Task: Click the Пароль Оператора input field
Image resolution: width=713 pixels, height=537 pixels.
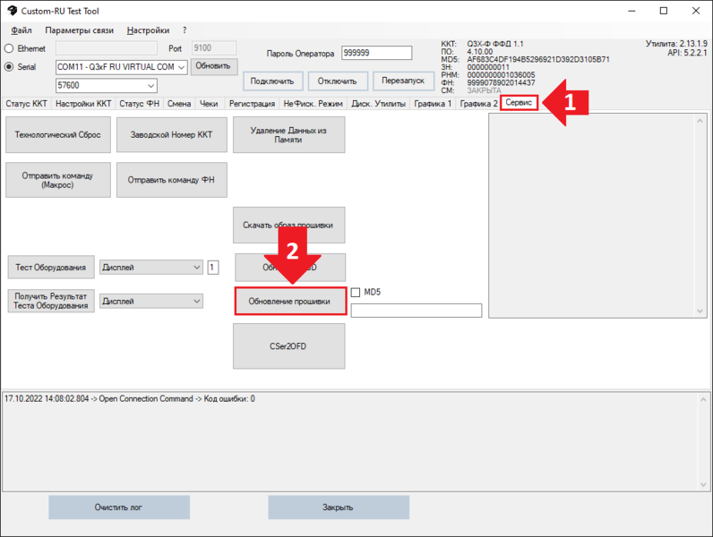Action: click(x=369, y=53)
